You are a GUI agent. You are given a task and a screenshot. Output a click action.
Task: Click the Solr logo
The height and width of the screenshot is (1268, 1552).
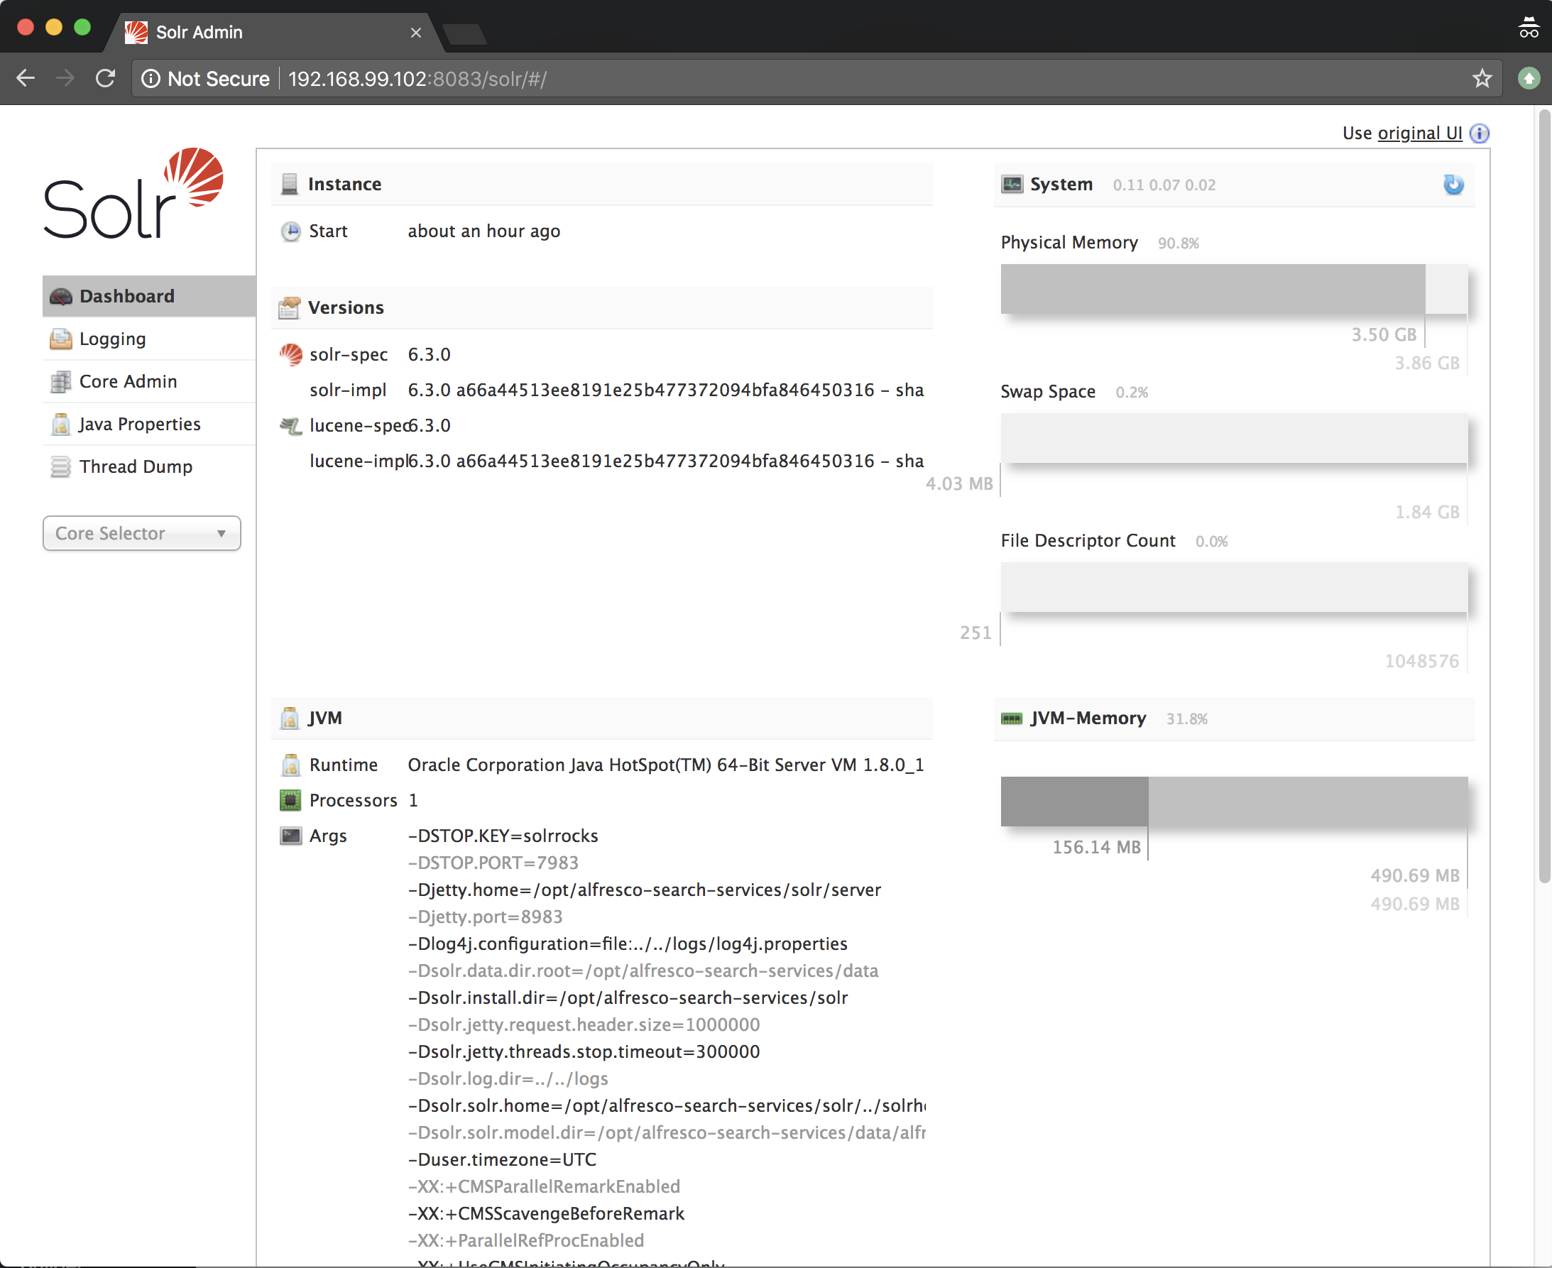[x=133, y=193]
